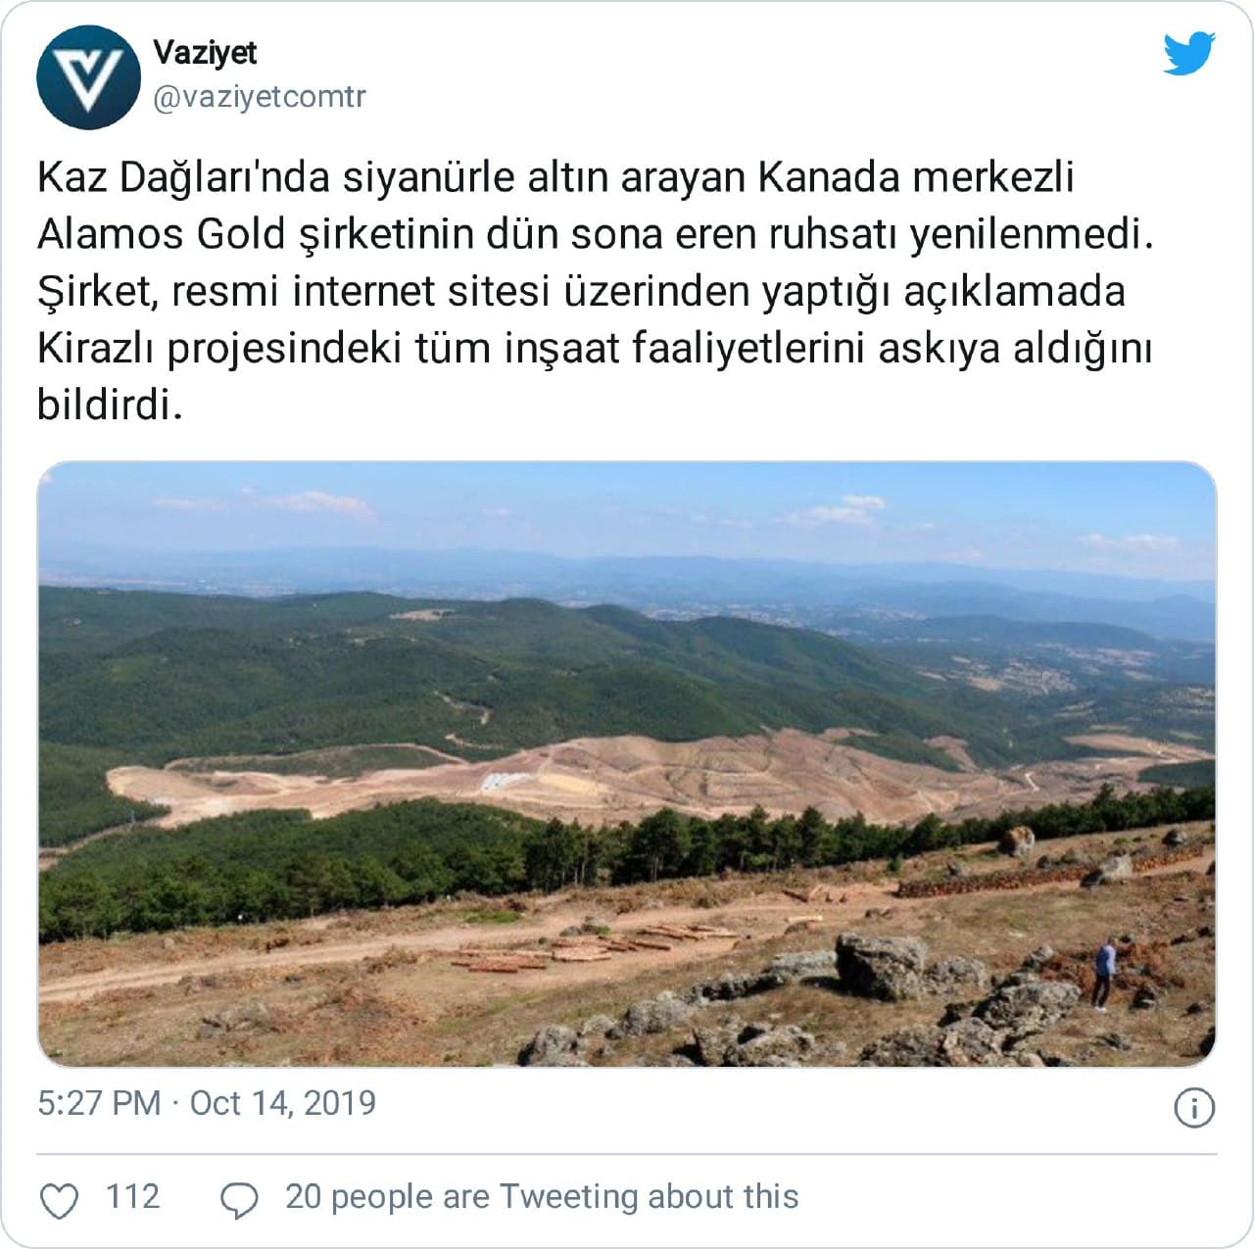Open the Kaz Dağları landscape photo
This screenshot has height=1249, width=1254.
pos(627,764)
